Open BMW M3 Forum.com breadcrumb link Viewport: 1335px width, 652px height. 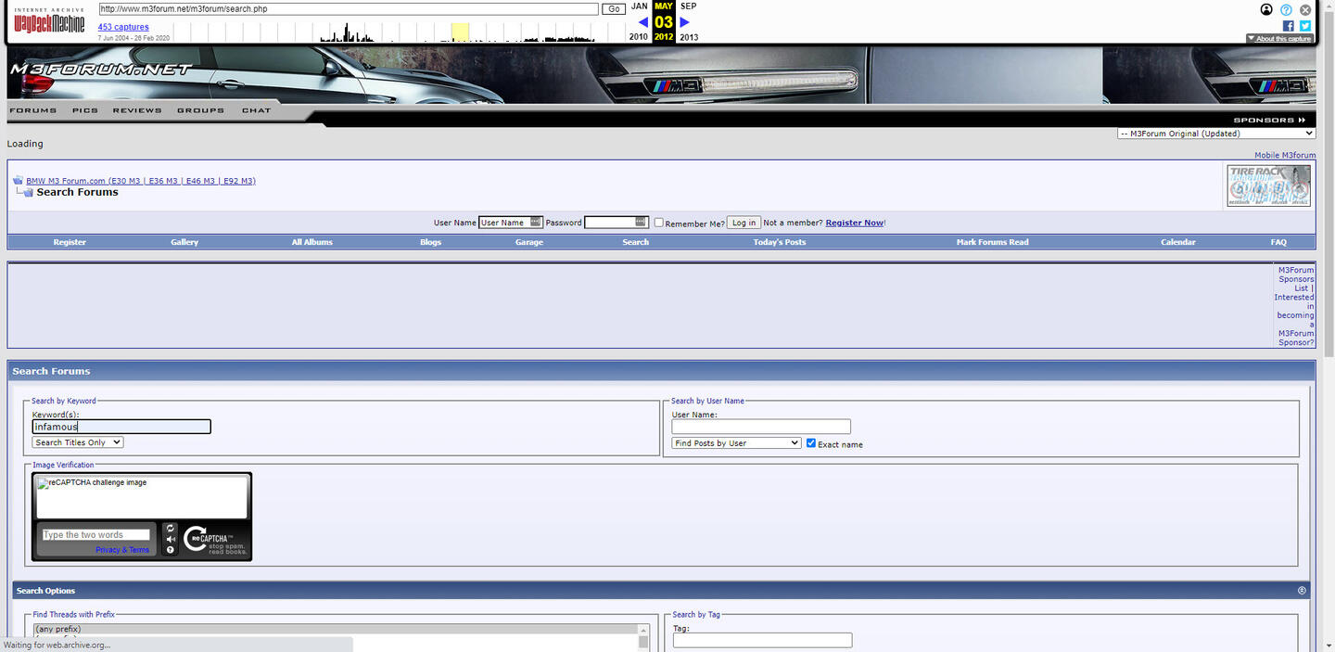point(141,181)
